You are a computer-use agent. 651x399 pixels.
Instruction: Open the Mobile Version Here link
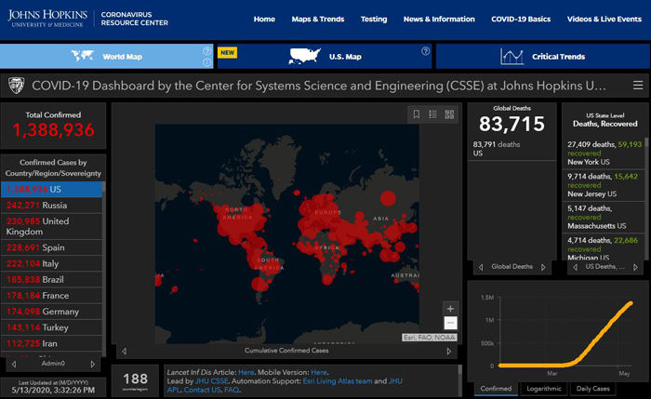point(319,372)
